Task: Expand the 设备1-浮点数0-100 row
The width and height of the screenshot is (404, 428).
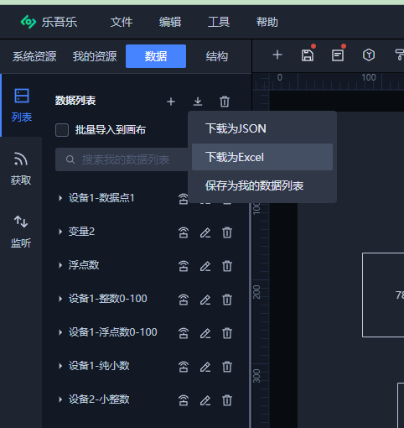Action: [60, 332]
